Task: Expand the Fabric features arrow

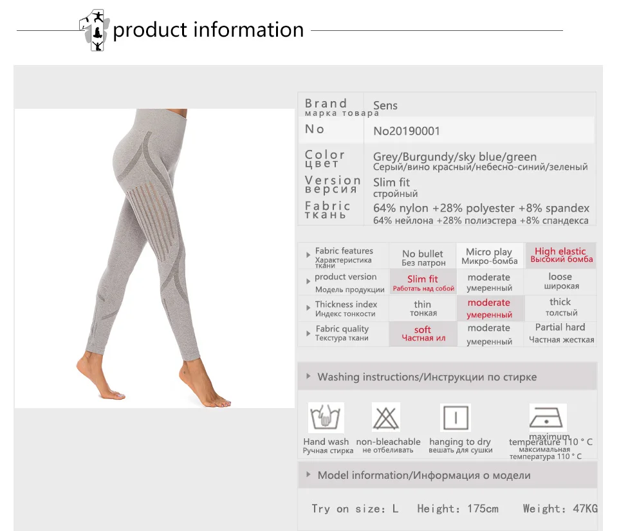Action: click(x=308, y=255)
